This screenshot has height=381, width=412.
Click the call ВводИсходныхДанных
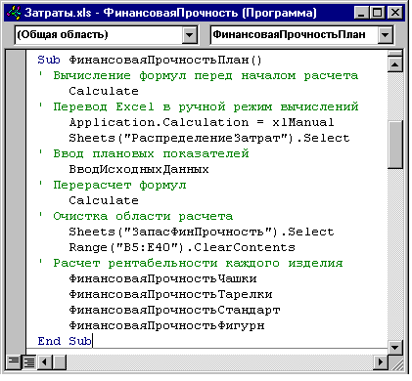click(x=139, y=169)
